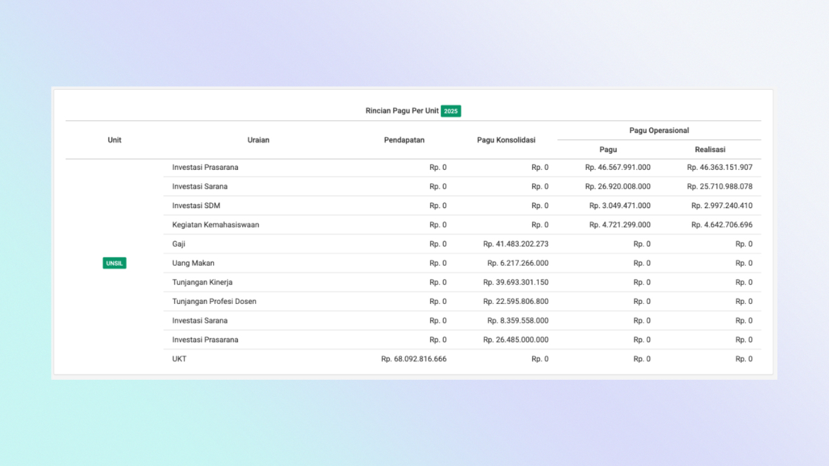Click the pagu value Rp. 26.920.008.000
829x466 pixels.
[618, 186]
